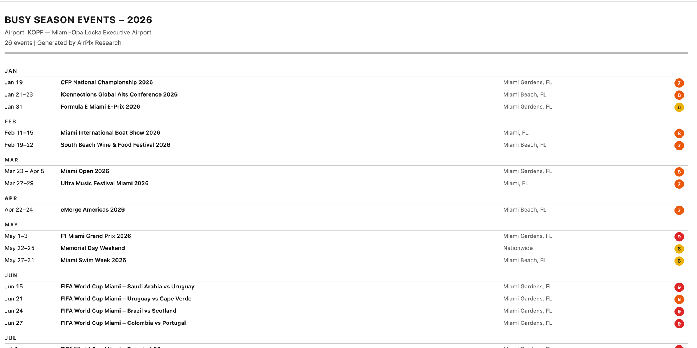Click the red score 9 badge for F1 Miami Grand Prix
Screen dimensions: 697x348
679,237
